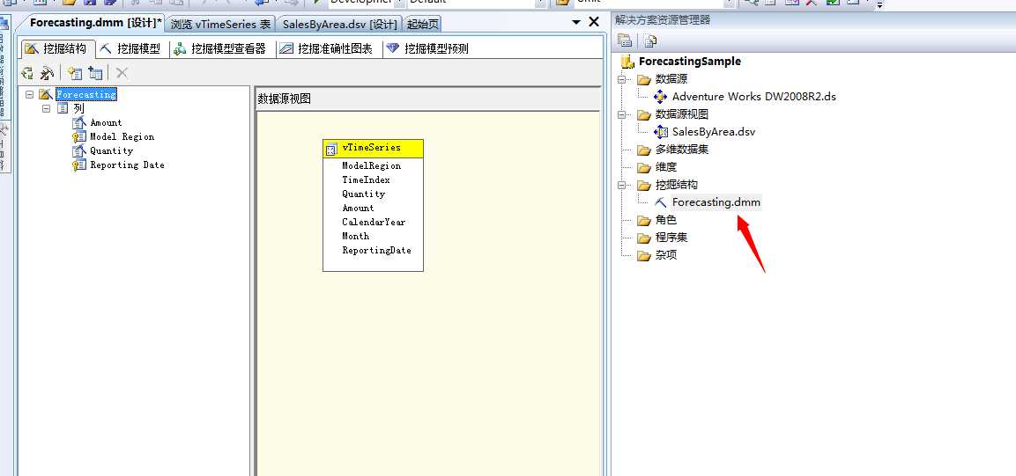Open the 挖掘结构 designer tab
The height and width of the screenshot is (476, 1016).
(x=57, y=48)
